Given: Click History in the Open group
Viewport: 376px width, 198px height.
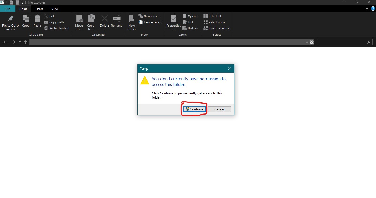Looking at the screenshot, I should click(x=190, y=28).
